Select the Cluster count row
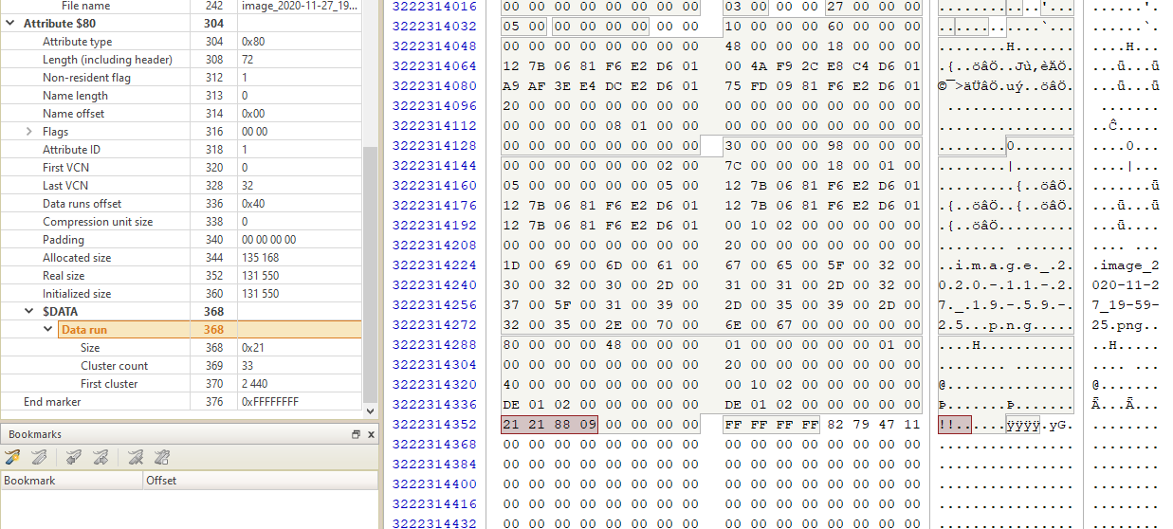 [181, 366]
